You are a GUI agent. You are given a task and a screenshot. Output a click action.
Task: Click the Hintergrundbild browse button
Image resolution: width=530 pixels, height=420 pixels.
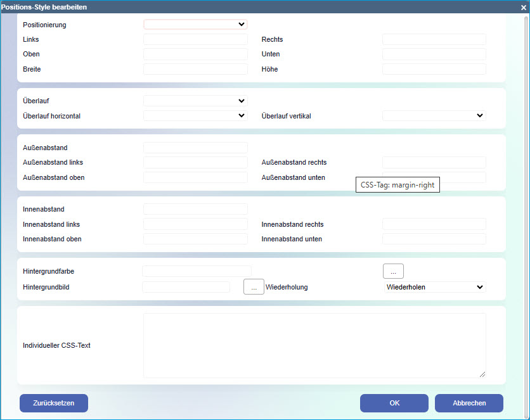point(254,287)
